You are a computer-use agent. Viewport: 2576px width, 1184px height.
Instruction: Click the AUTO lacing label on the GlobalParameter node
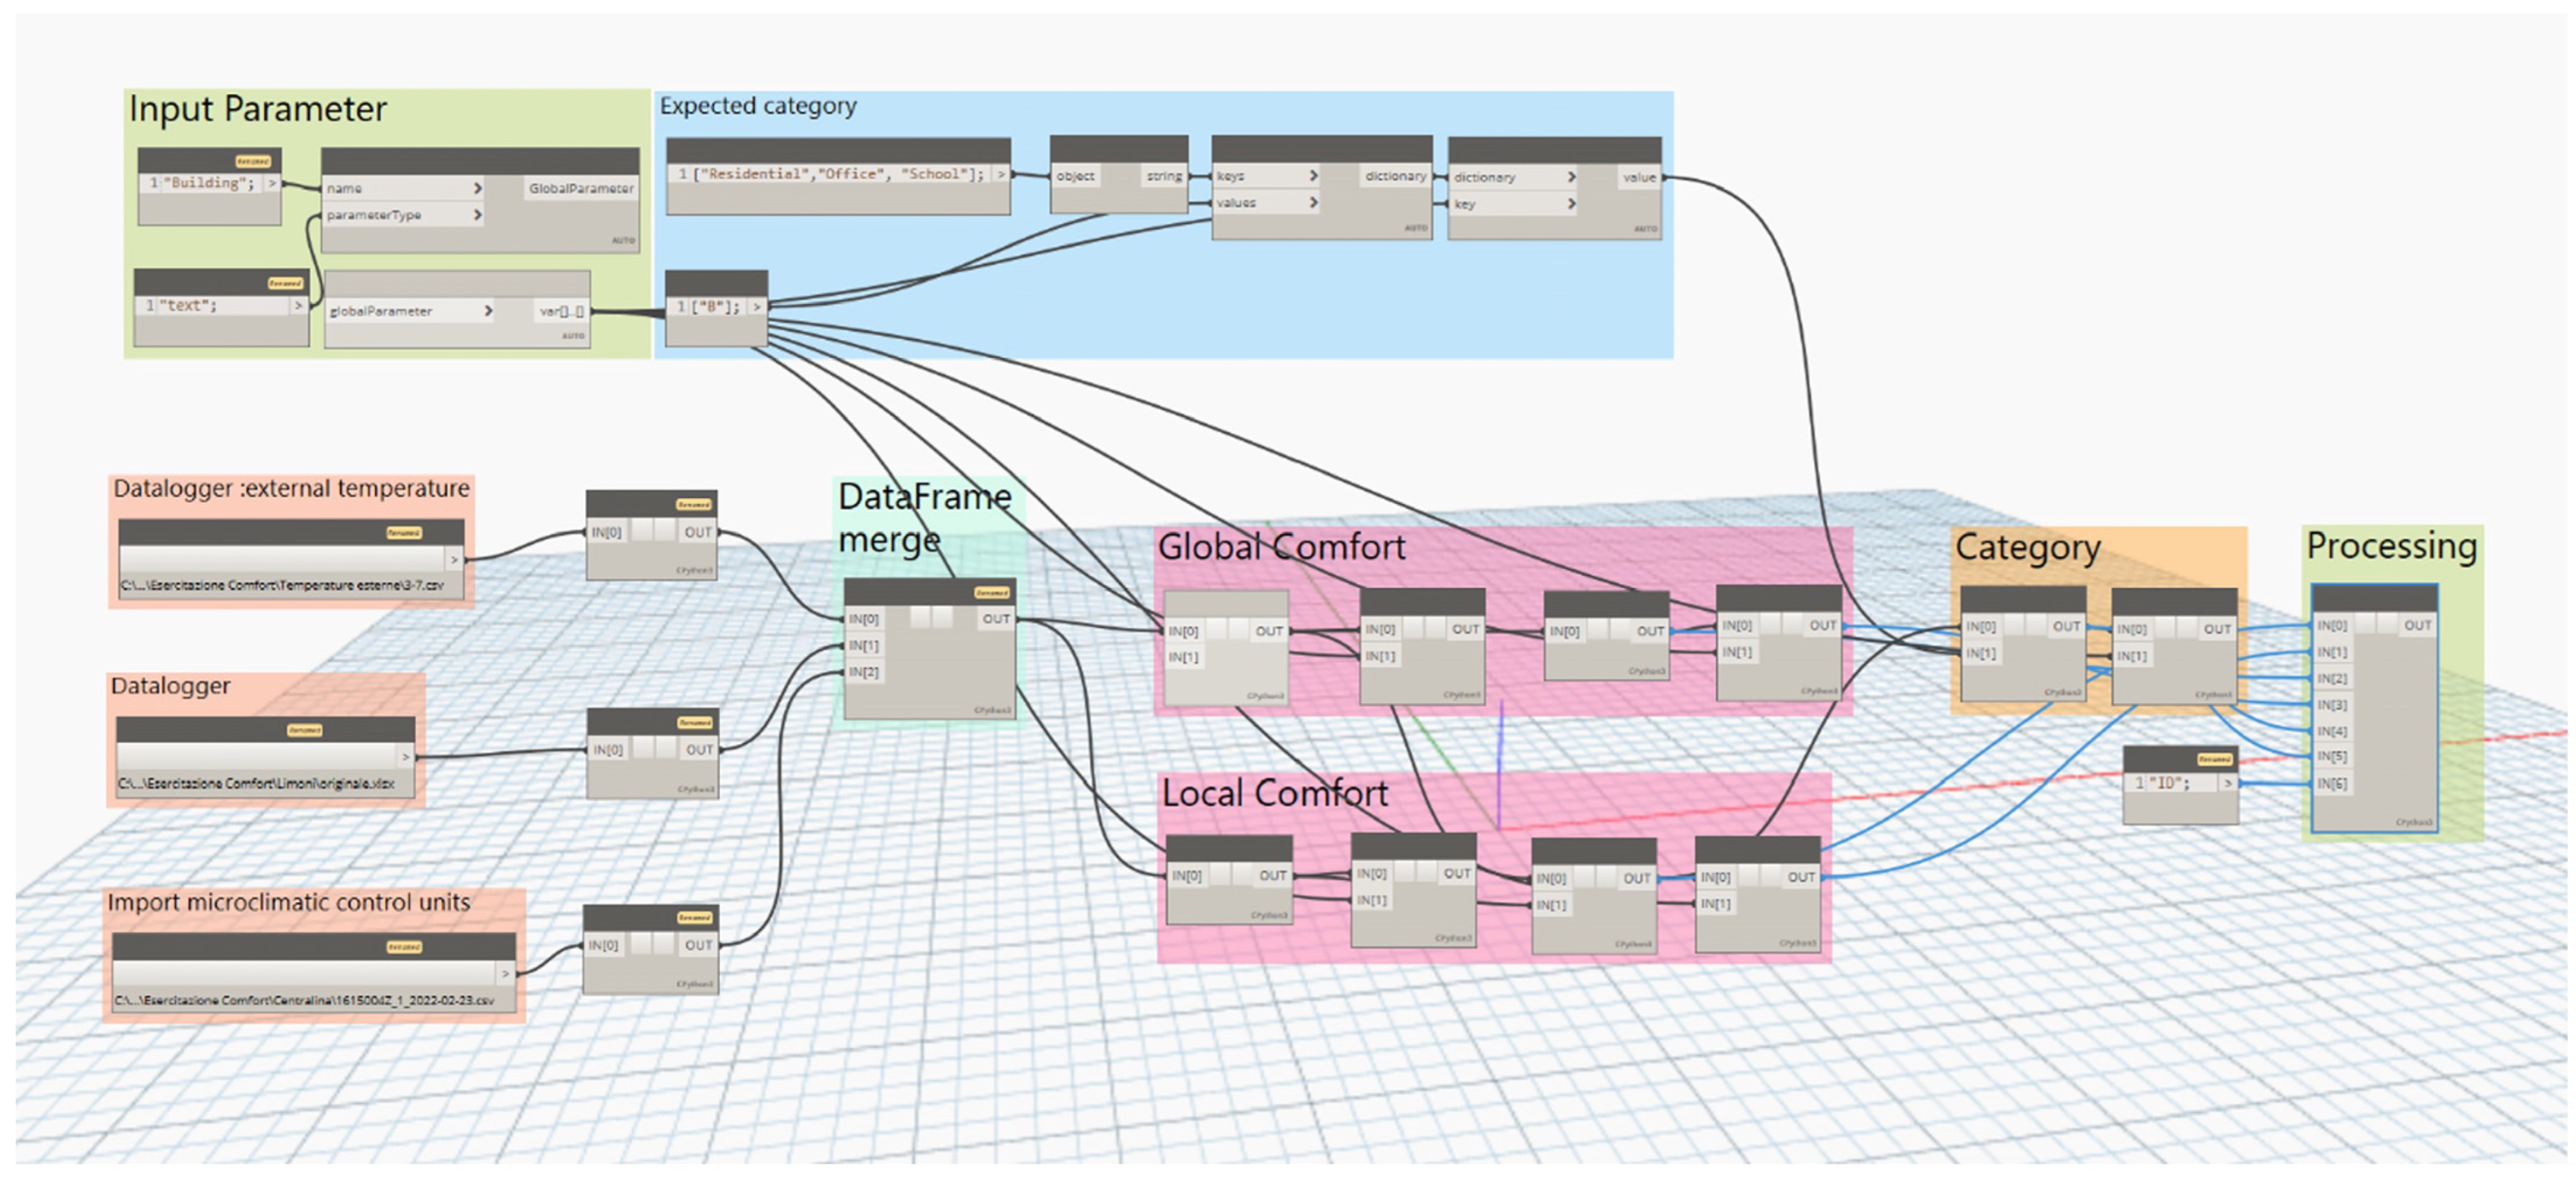point(623,240)
